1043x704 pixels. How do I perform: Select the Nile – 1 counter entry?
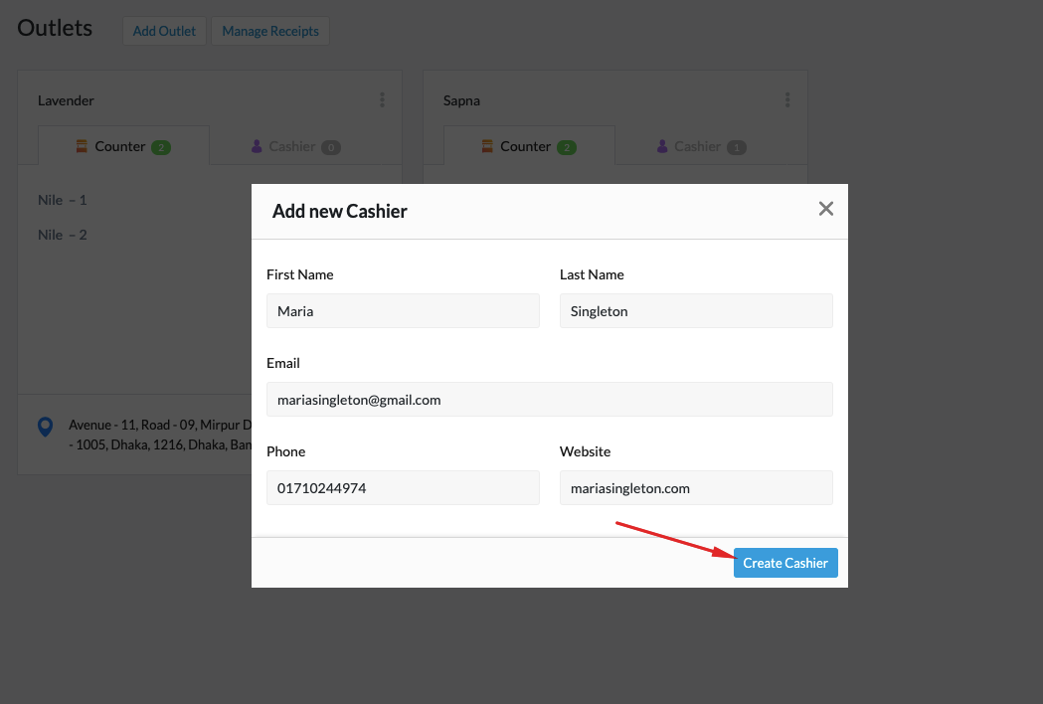(x=63, y=199)
